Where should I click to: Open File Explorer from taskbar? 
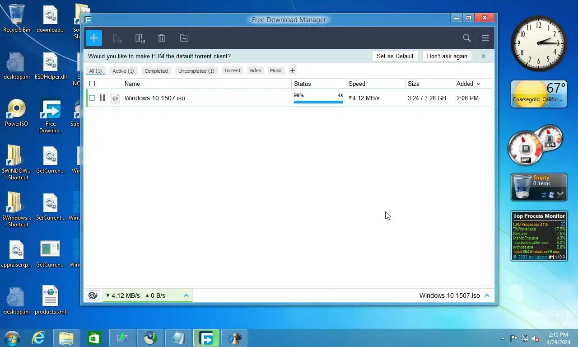(66, 338)
